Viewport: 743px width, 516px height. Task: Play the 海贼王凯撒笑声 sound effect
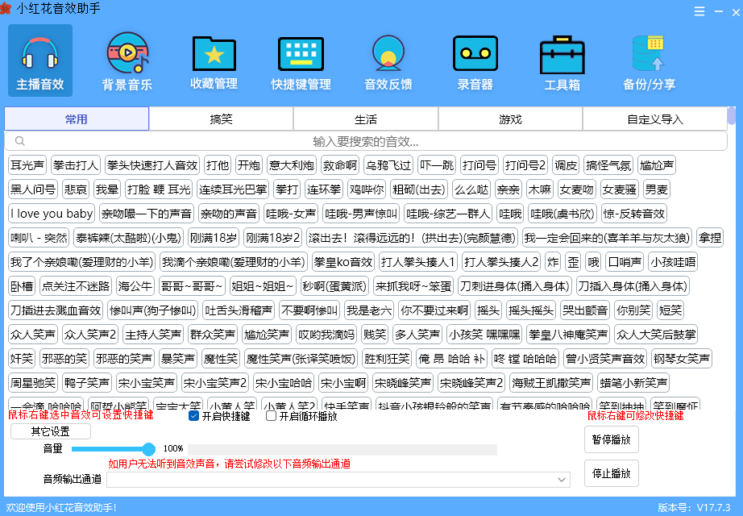coord(551,383)
